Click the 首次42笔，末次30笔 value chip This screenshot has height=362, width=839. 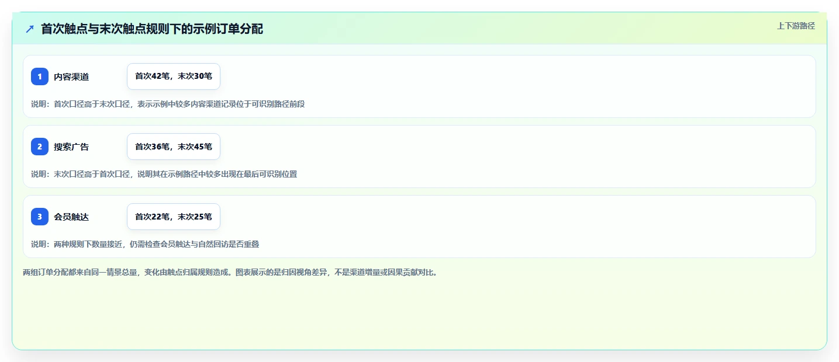click(174, 76)
